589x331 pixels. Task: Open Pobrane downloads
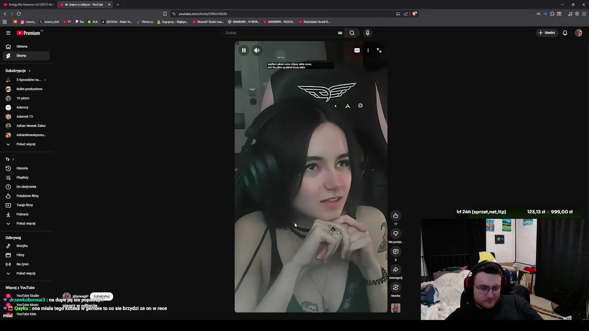pyautogui.click(x=26, y=214)
